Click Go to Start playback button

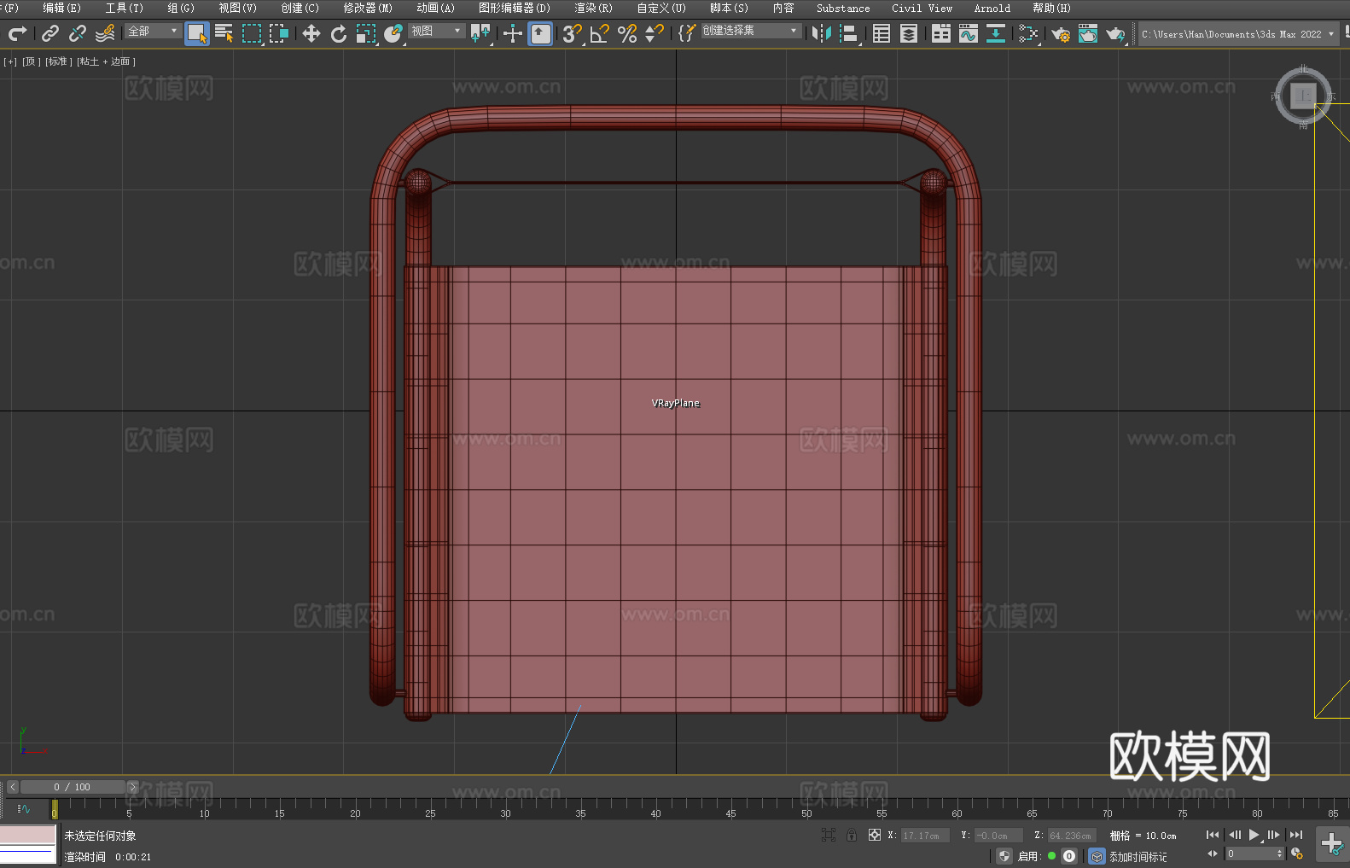(x=1213, y=835)
